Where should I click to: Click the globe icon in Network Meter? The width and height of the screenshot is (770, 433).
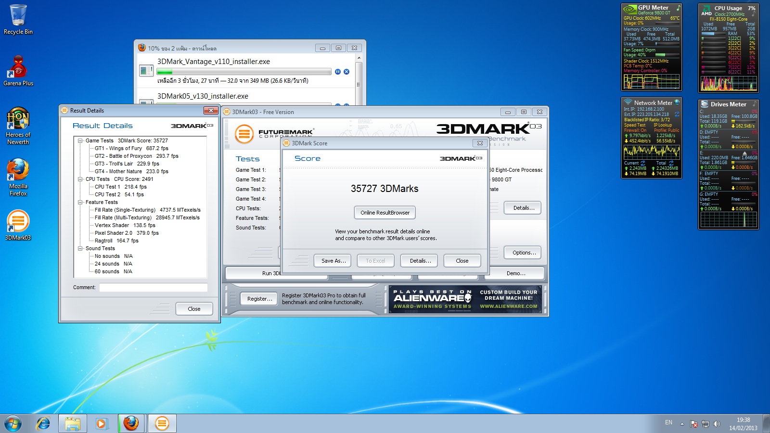click(677, 102)
